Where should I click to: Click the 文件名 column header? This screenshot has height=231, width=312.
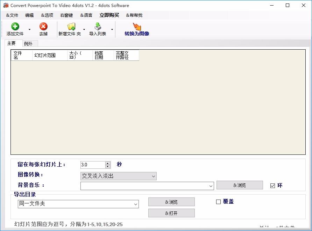tap(21, 55)
